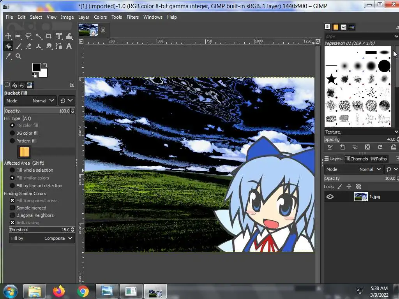
Task: Reset colors to default black and white
Action: pos(34,75)
